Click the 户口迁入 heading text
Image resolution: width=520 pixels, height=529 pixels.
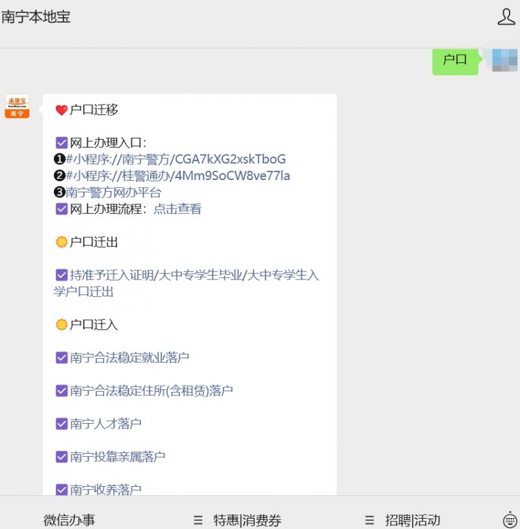click(x=94, y=324)
